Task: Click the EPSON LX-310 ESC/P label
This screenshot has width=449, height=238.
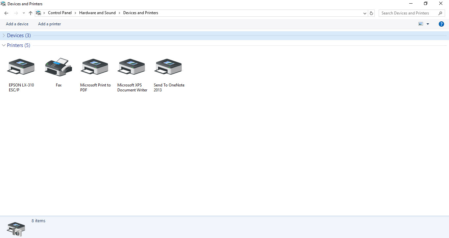Action: (21, 87)
